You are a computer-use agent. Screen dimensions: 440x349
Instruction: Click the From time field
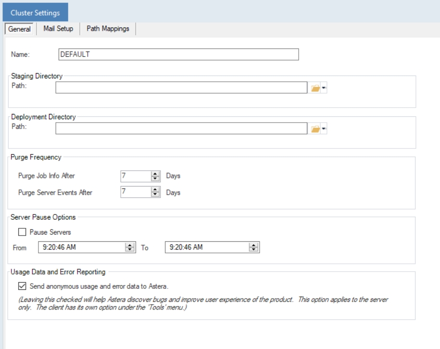[x=80, y=248]
